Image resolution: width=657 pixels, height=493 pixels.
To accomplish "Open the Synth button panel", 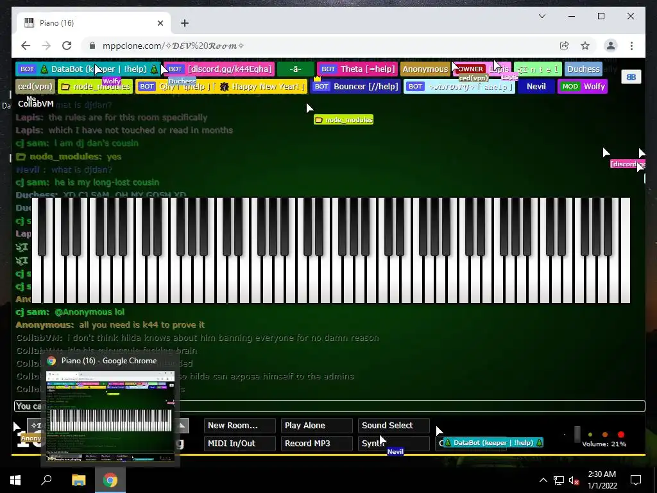I will tap(393, 444).
